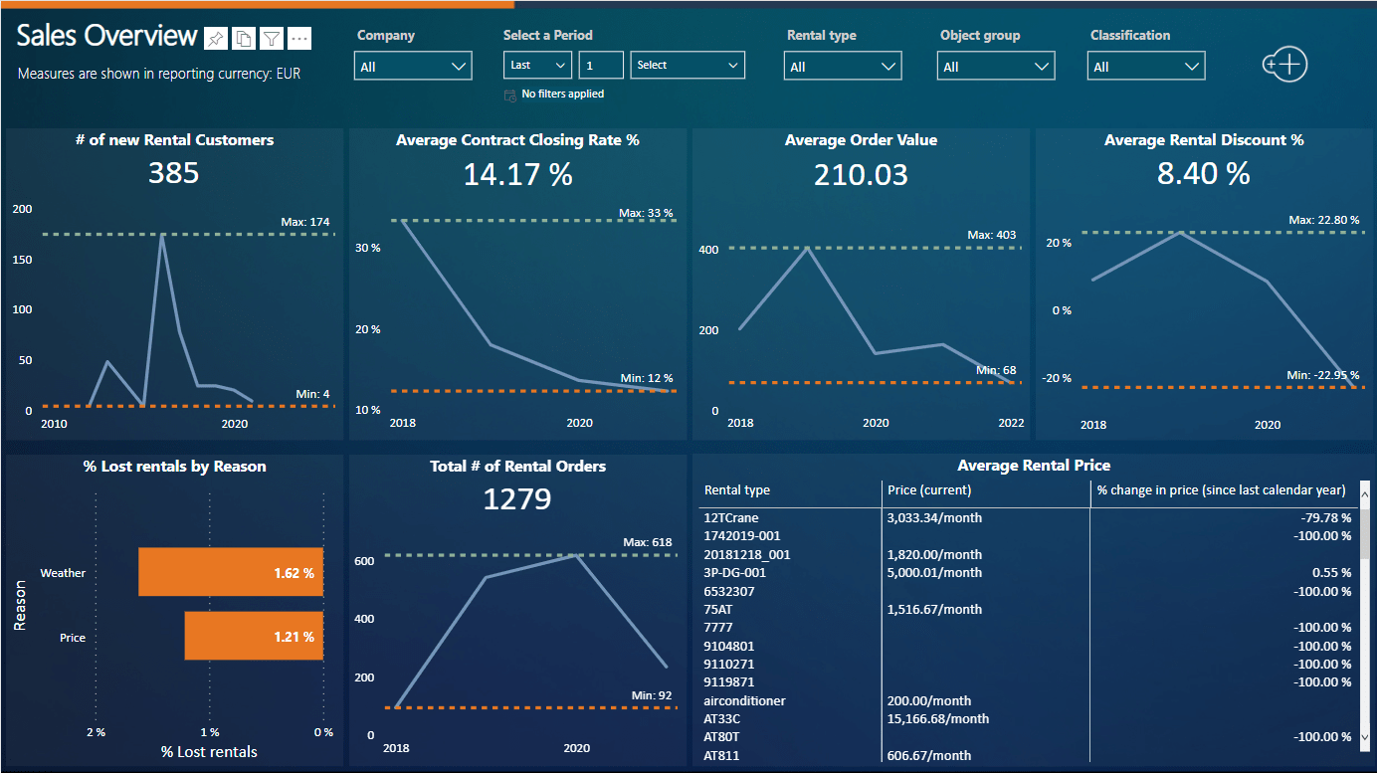Pin the Sales Overview report
The width and height of the screenshot is (1377, 773).
tap(216, 39)
